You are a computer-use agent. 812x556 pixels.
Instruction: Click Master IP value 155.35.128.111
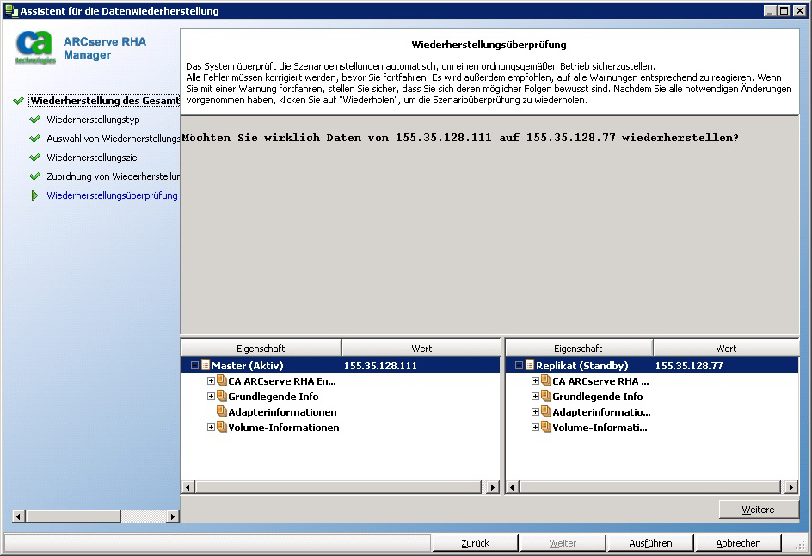[380, 365]
